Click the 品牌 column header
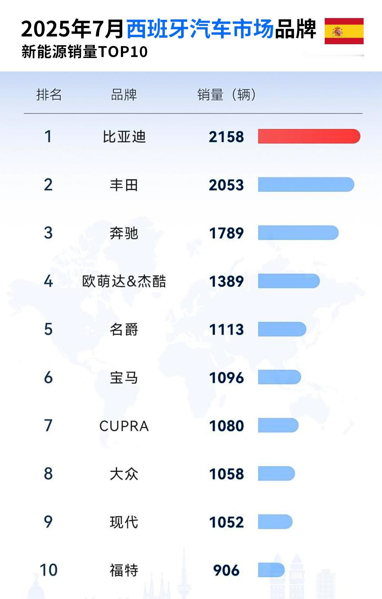 [124, 95]
